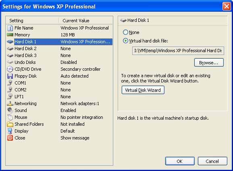Click the Cancel button
The width and height of the screenshot is (233, 171).
click(212, 161)
